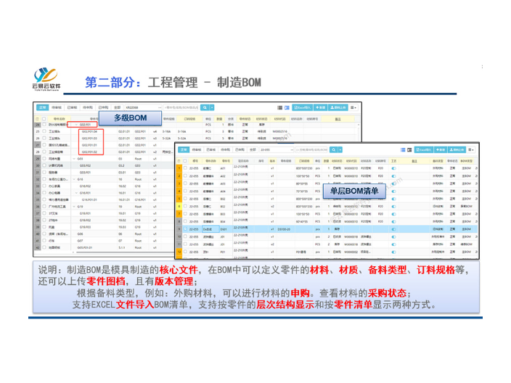Tick checkbox of row 25 in multi-level BOM
The image size is (511, 383).
point(44,131)
